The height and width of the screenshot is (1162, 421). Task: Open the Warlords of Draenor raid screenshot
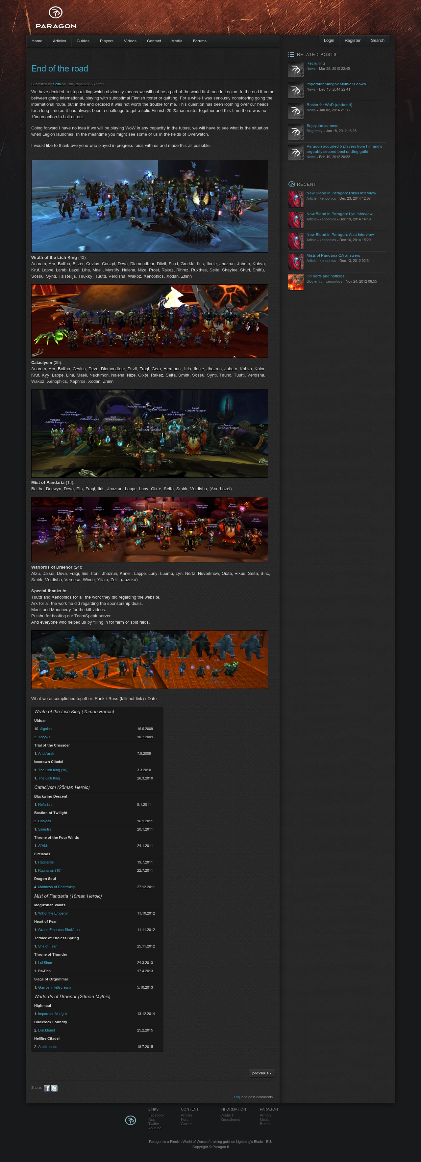(150, 529)
